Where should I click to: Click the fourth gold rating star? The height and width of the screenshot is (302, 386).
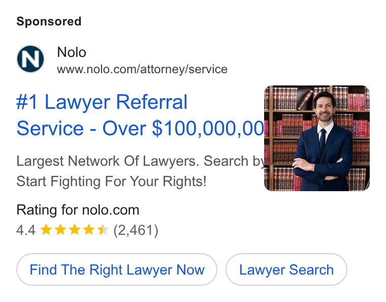[88, 230]
